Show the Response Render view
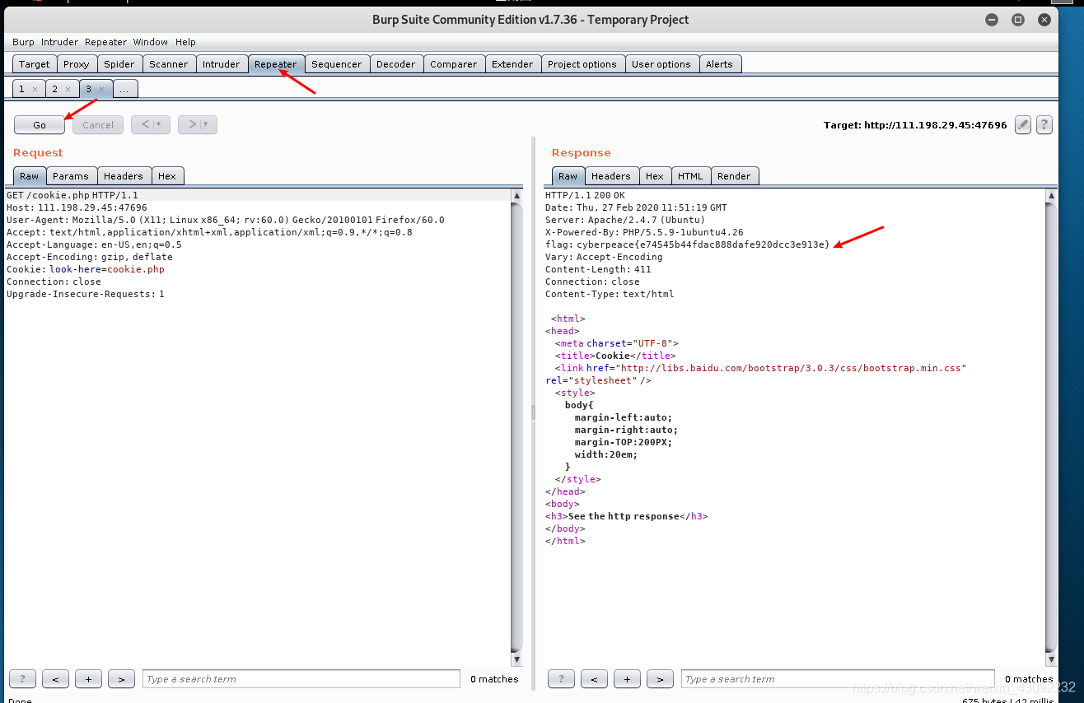This screenshot has width=1084, height=703. [734, 176]
